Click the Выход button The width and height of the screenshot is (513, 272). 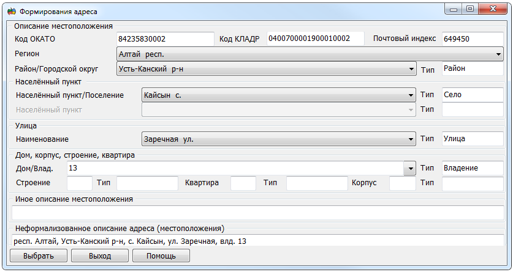[99, 255]
